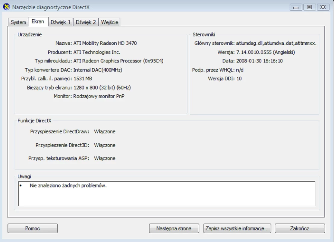Click the display mode 1280 x 800 value
Screen dimensions: 334x242
point(102,88)
